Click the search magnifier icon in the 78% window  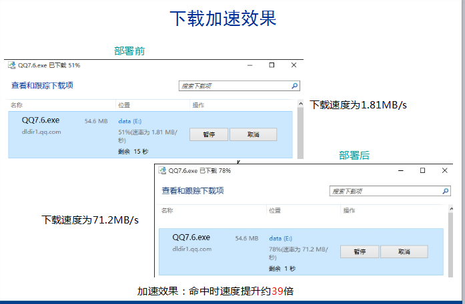(445, 191)
